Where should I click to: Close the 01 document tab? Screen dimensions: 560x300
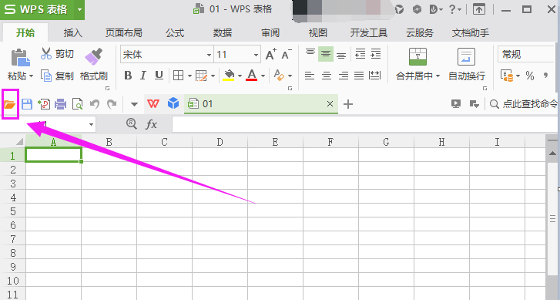[x=330, y=103]
